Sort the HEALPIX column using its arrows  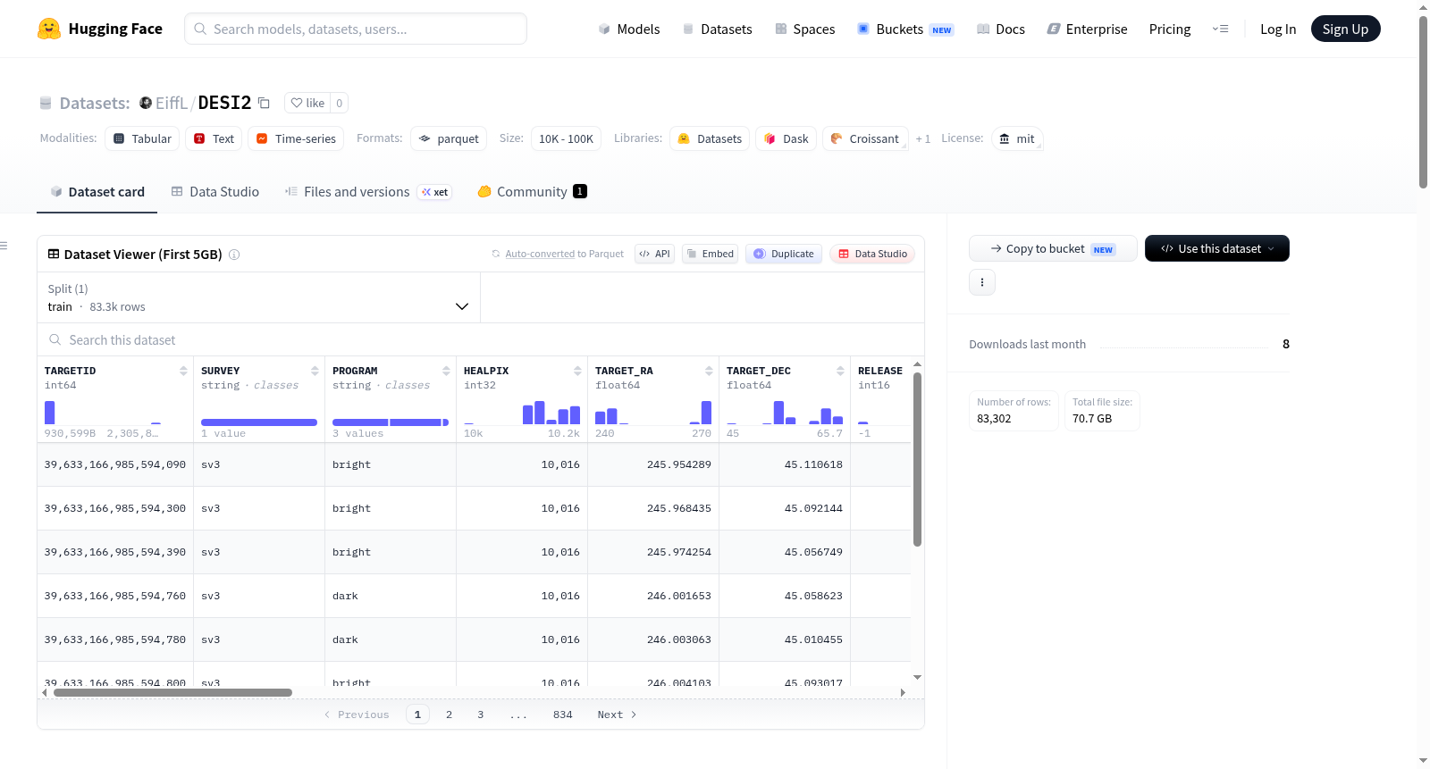577,371
